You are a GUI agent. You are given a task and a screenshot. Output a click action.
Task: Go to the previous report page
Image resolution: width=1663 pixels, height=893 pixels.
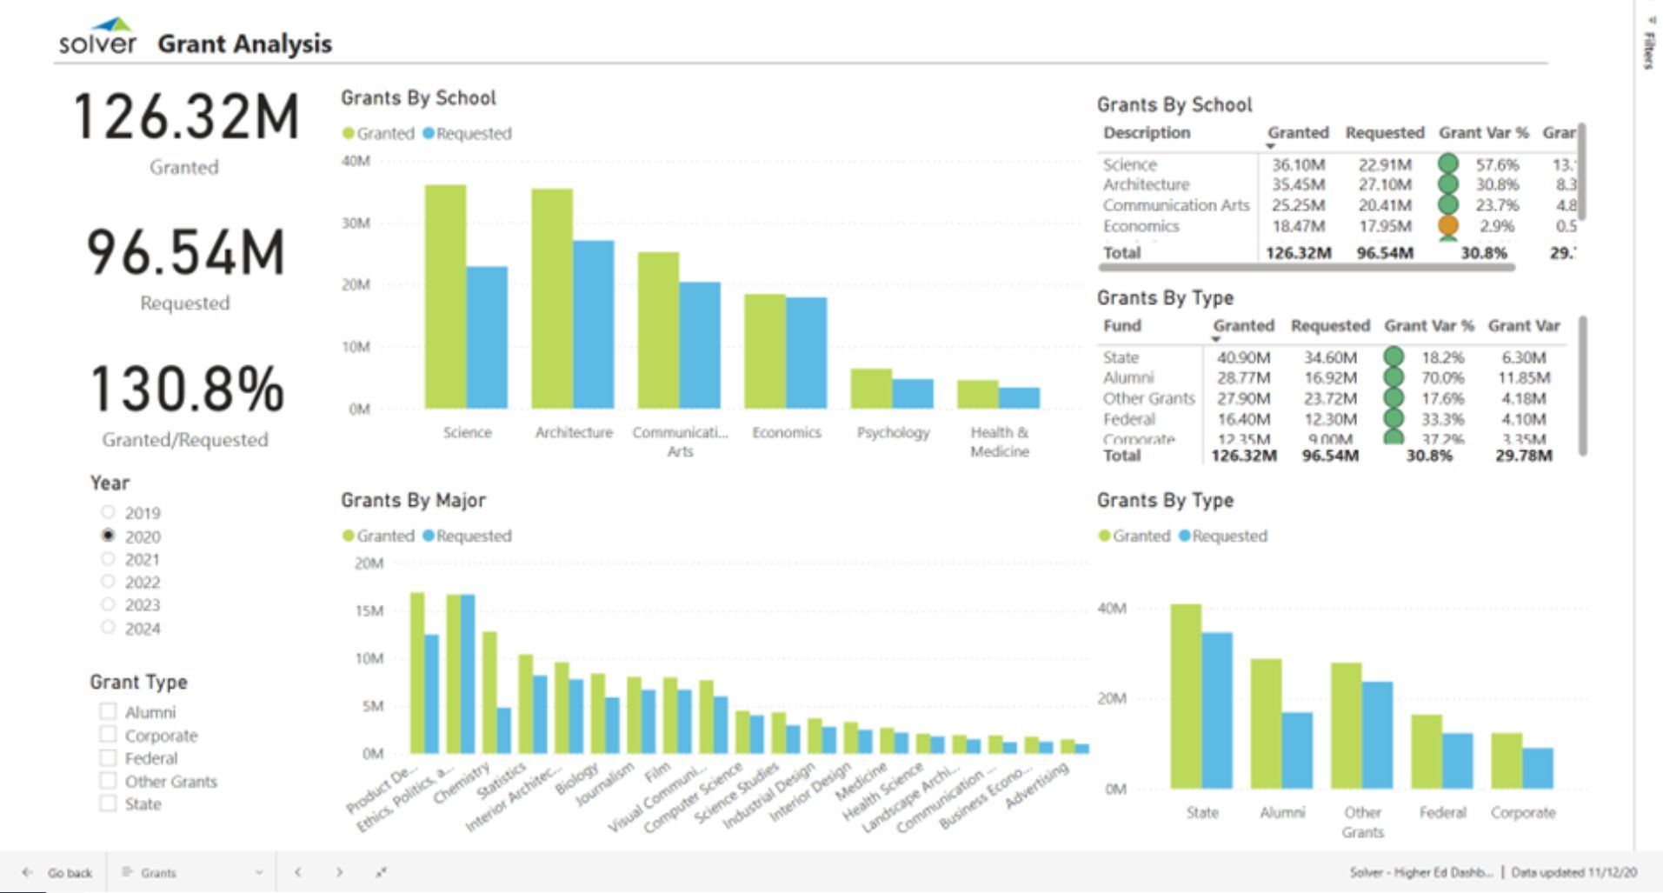[x=297, y=872]
